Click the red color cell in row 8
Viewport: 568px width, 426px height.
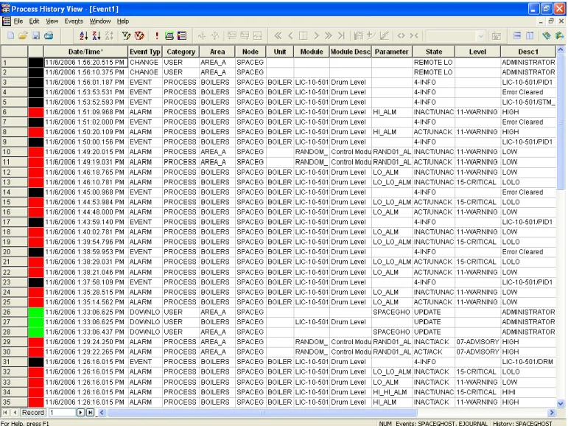[36, 132]
